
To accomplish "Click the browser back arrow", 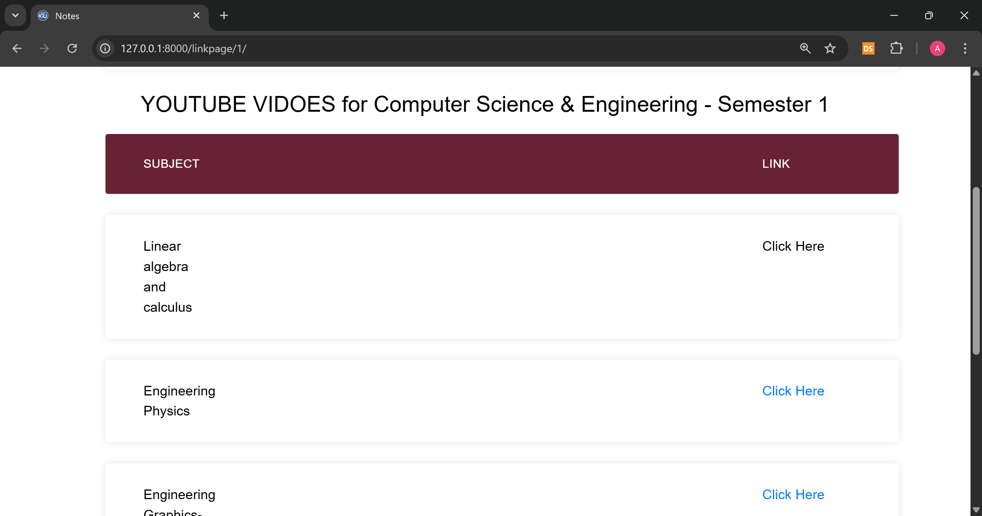I will click(17, 48).
